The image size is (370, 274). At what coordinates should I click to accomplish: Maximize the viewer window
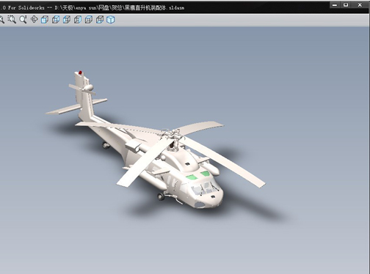[346, 5]
